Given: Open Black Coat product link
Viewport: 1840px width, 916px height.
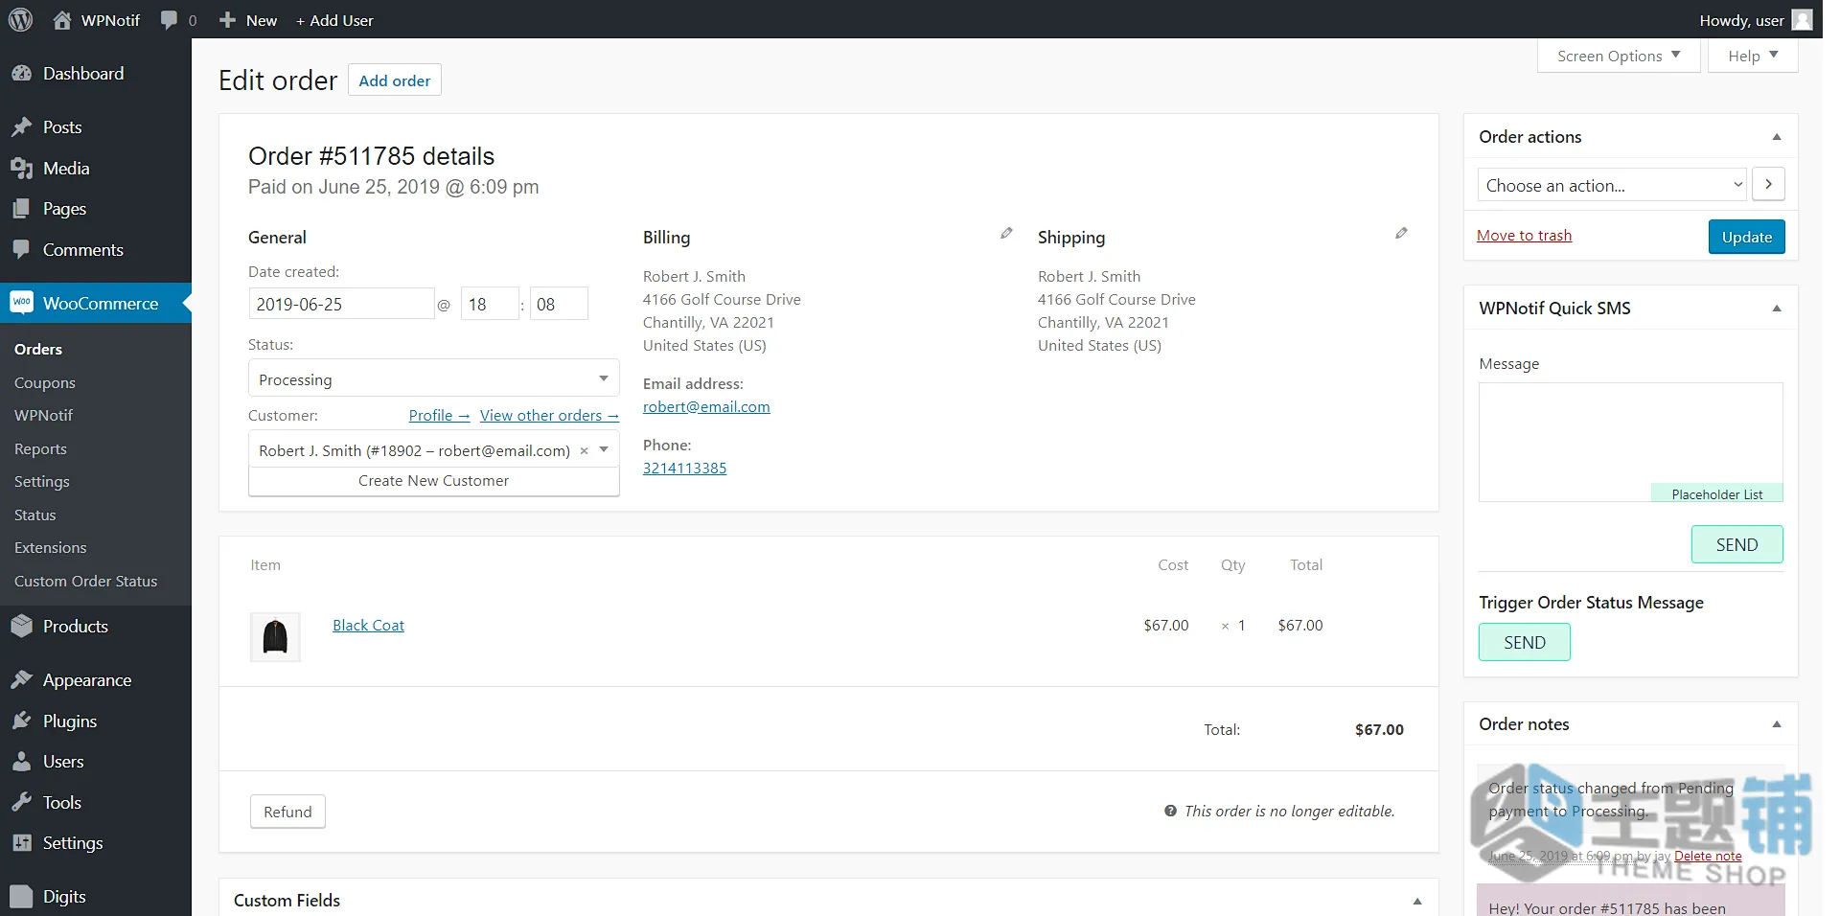Looking at the screenshot, I should (368, 625).
